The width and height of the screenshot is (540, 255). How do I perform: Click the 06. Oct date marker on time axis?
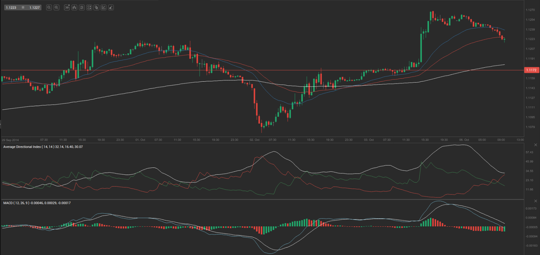pos(464,140)
